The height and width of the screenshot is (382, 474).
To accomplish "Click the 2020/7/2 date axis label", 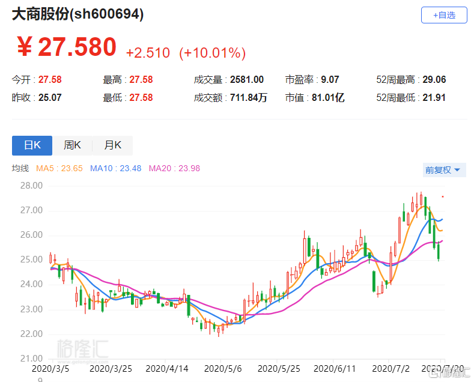I will [x=390, y=369].
